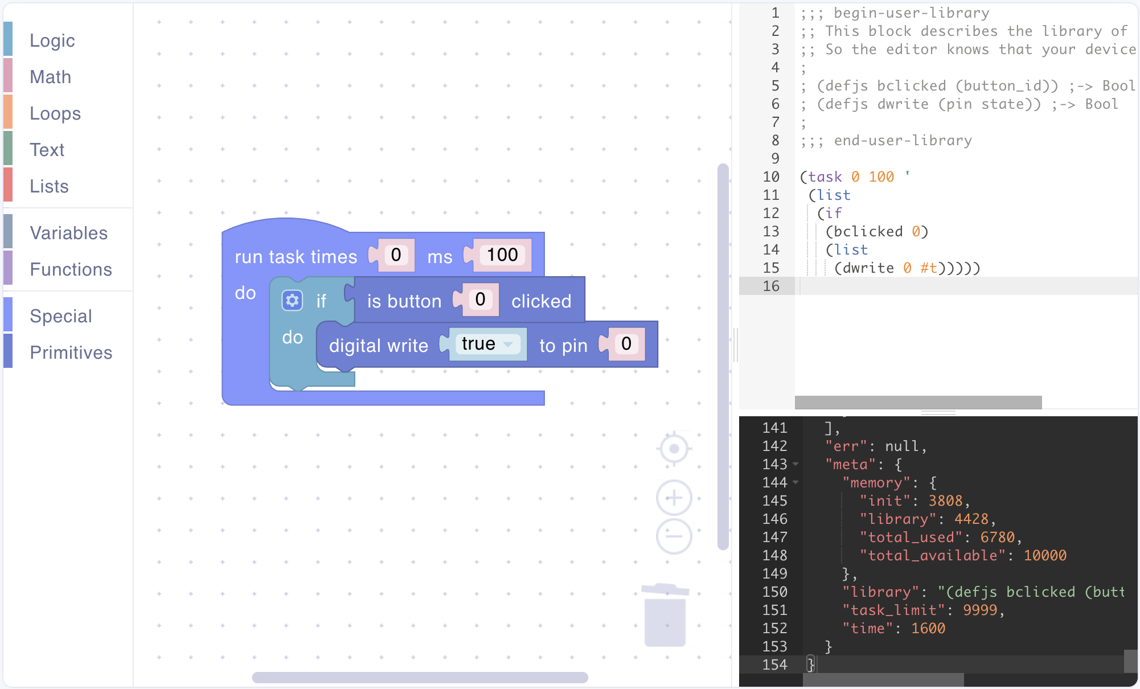This screenshot has width=1140, height=689.
Task: Click the workspace center target icon
Action: click(x=674, y=449)
